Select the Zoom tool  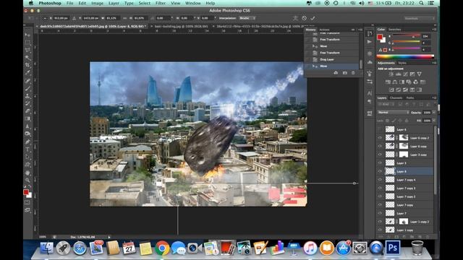(x=27, y=180)
